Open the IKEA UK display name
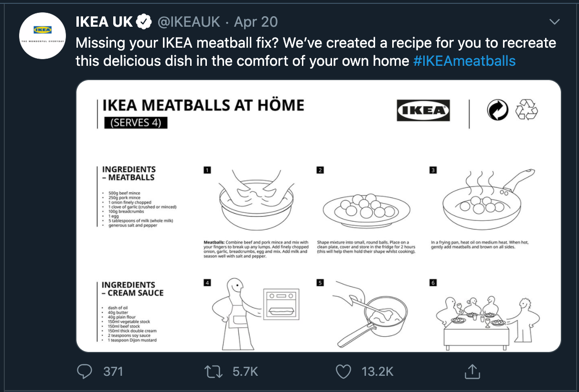 tap(105, 22)
